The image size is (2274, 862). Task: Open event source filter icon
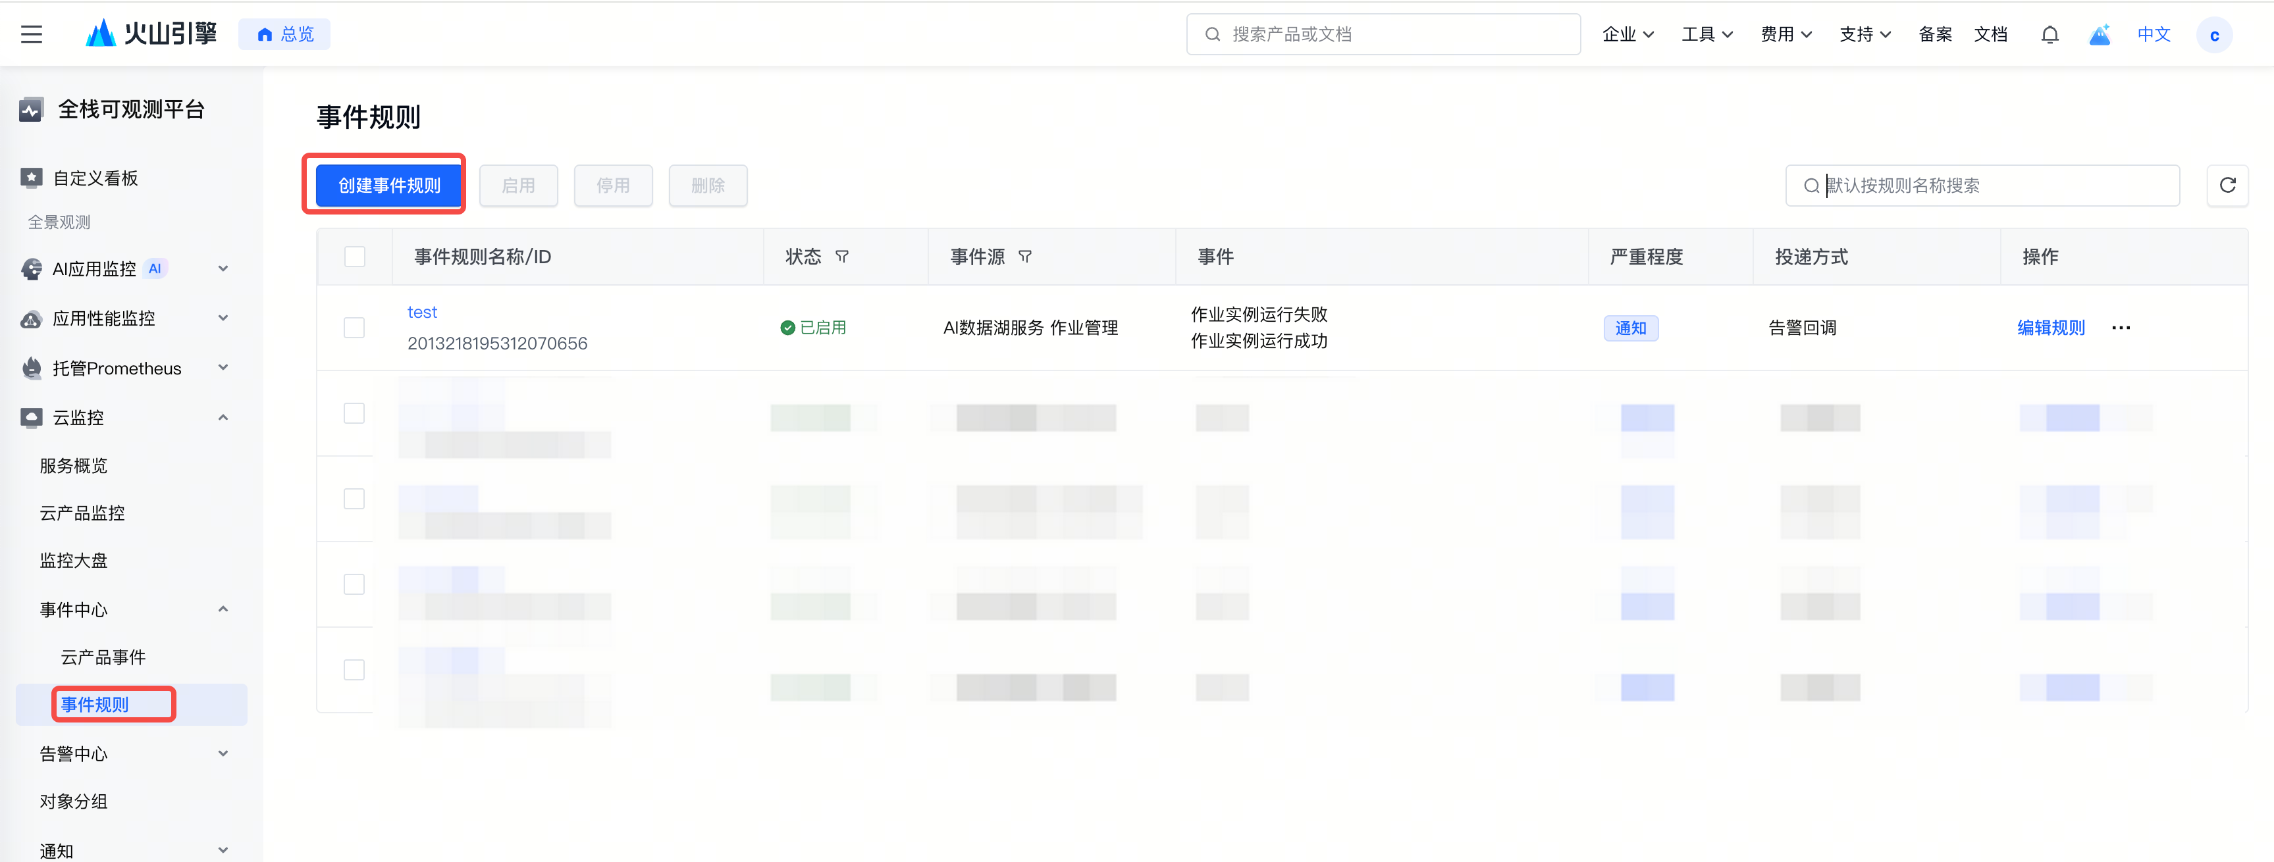coord(1025,257)
